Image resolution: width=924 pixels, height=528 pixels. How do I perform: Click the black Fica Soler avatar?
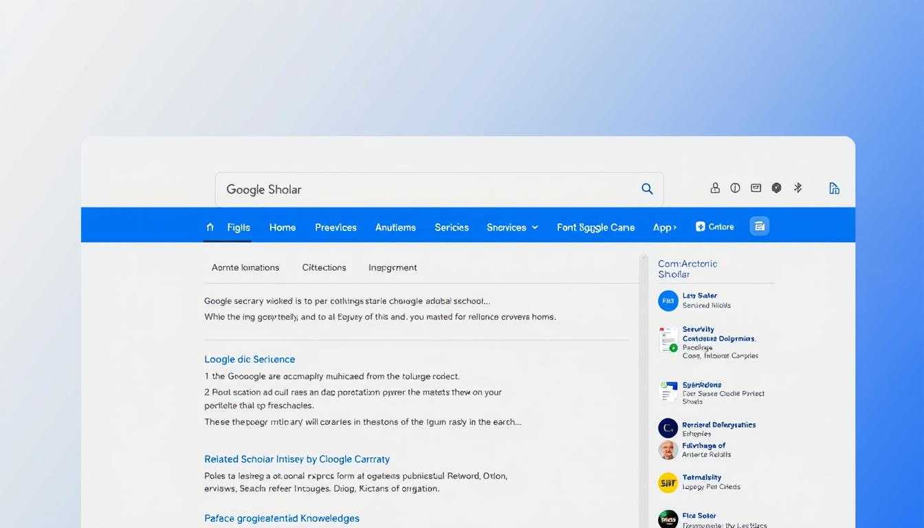pyautogui.click(x=668, y=519)
